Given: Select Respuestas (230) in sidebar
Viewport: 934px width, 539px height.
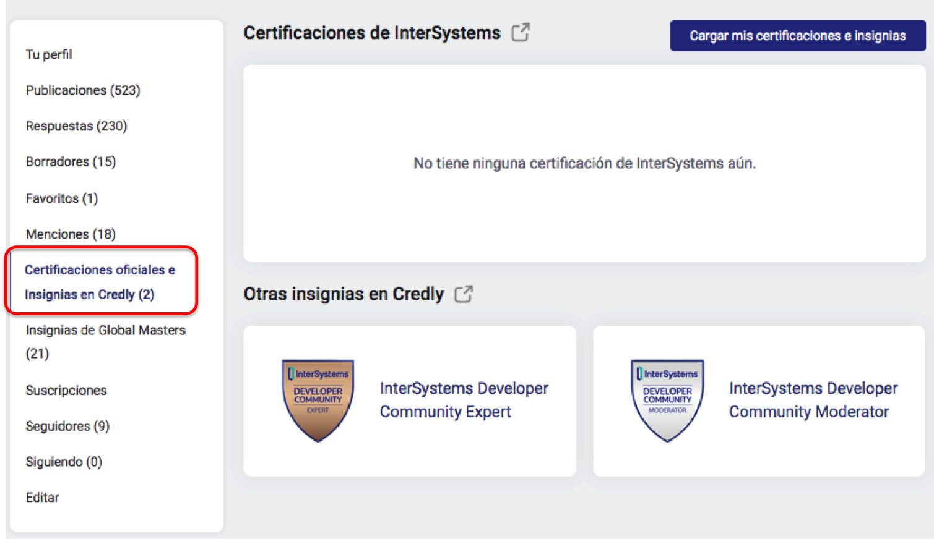Looking at the screenshot, I should coord(76,126).
